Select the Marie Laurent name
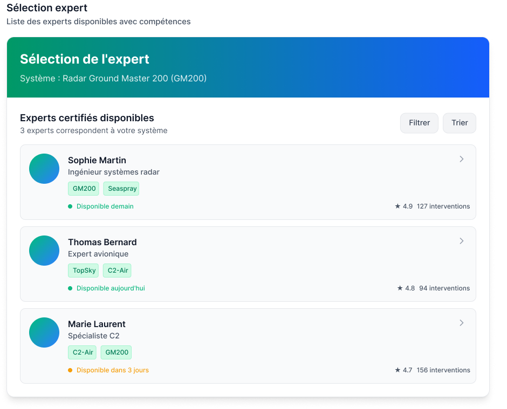The image size is (507, 409). pyautogui.click(x=97, y=324)
